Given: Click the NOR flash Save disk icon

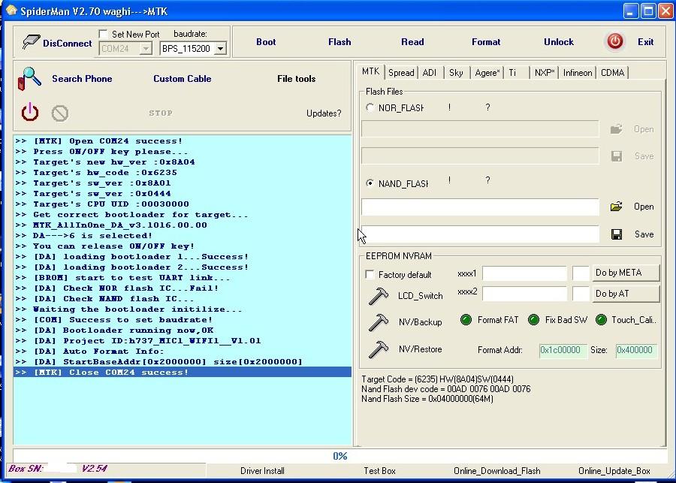Looking at the screenshot, I should [617, 156].
